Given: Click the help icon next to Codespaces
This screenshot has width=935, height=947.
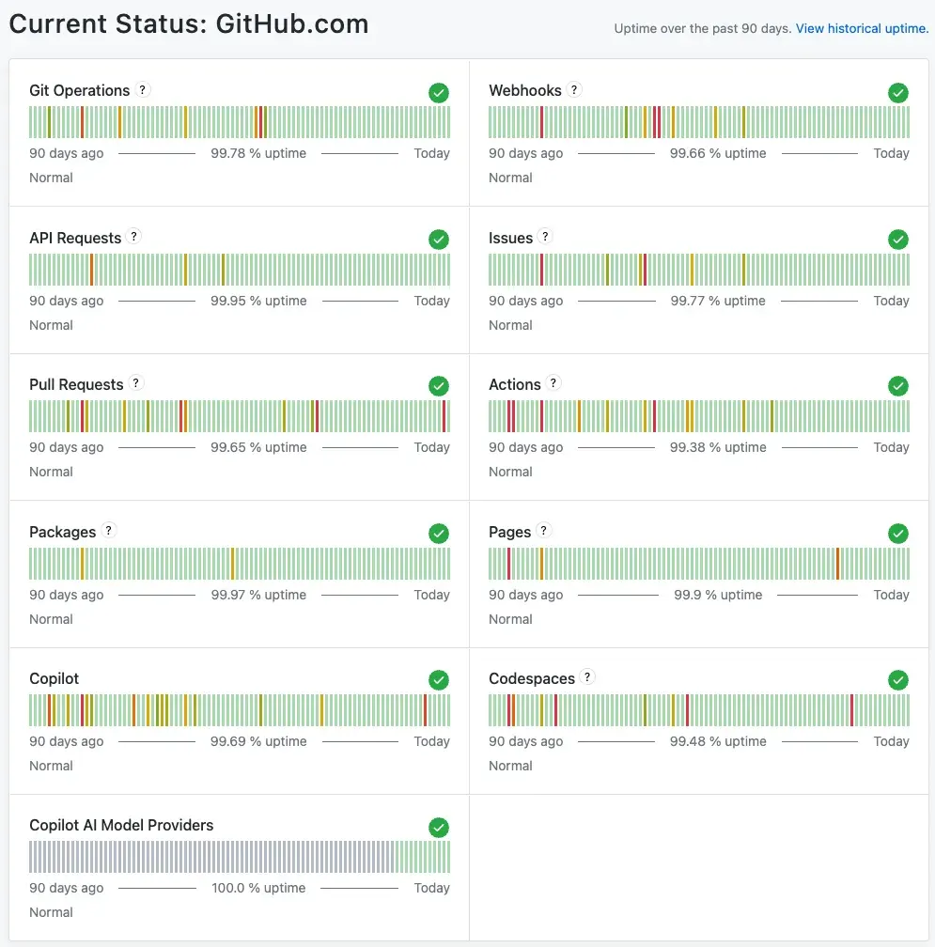Looking at the screenshot, I should (x=587, y=677).
